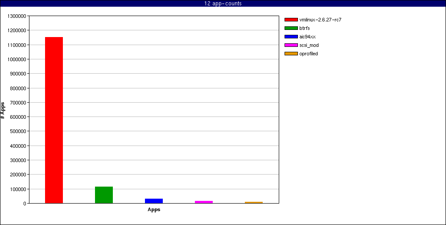Viewport: 446px width, 225px height.
Task: Click the green btrfs legend swatch
Action: [291, 28]
